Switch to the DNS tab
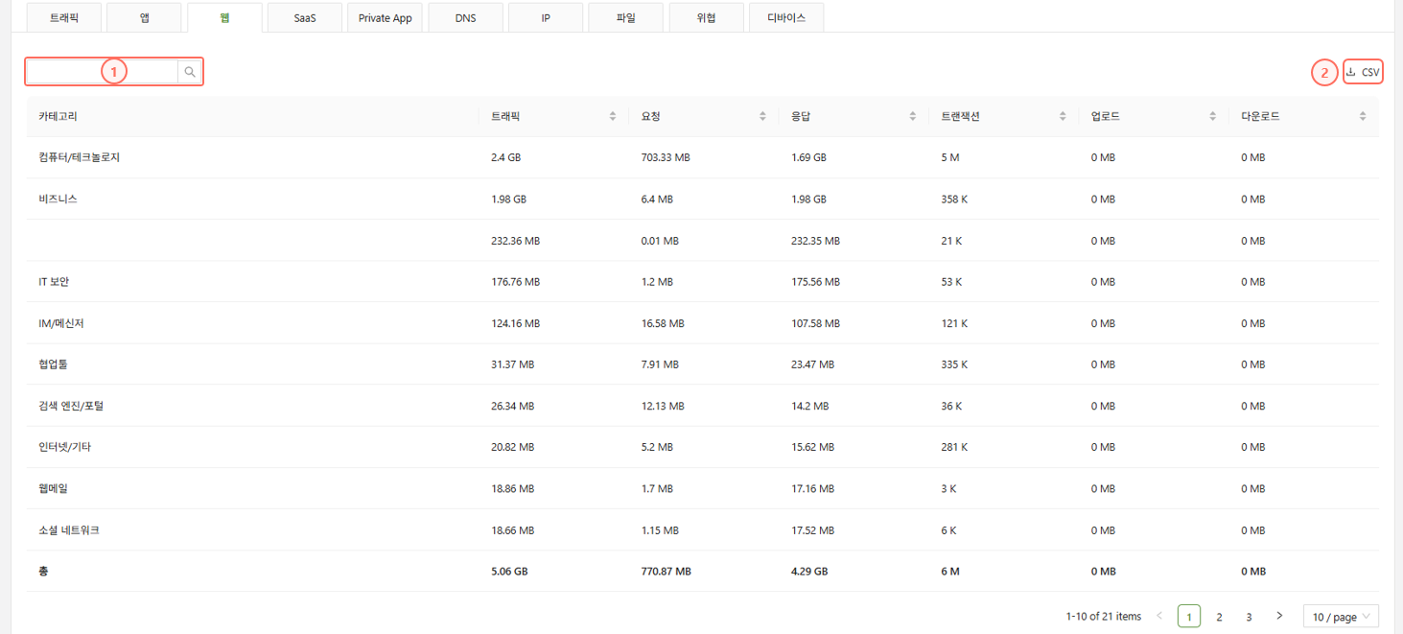Screen dimensions: 1403x634 coord(465,18)
